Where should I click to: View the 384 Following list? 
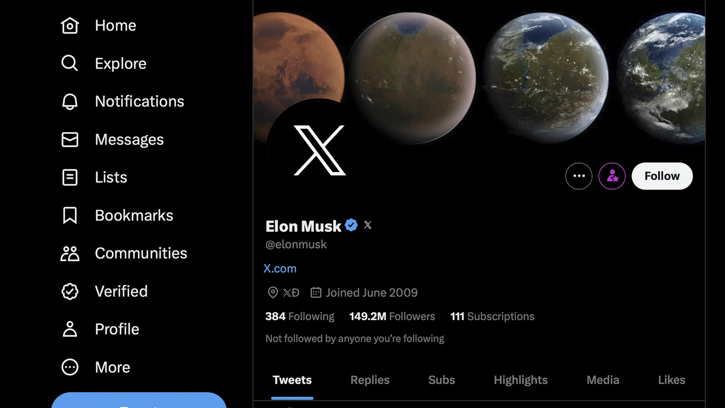pyautogui.click(x=300, y=316)
